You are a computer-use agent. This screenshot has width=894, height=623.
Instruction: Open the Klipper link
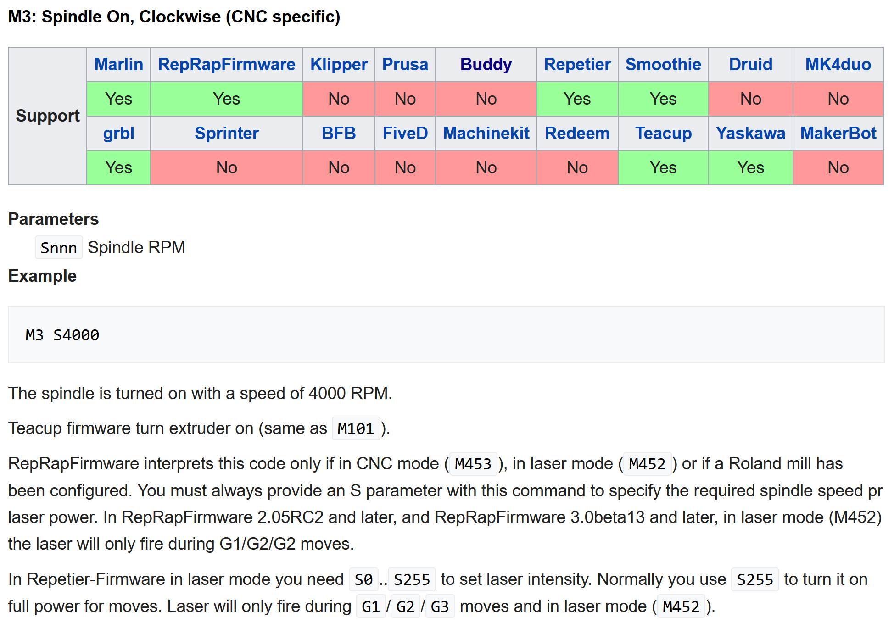click(339, 64)
